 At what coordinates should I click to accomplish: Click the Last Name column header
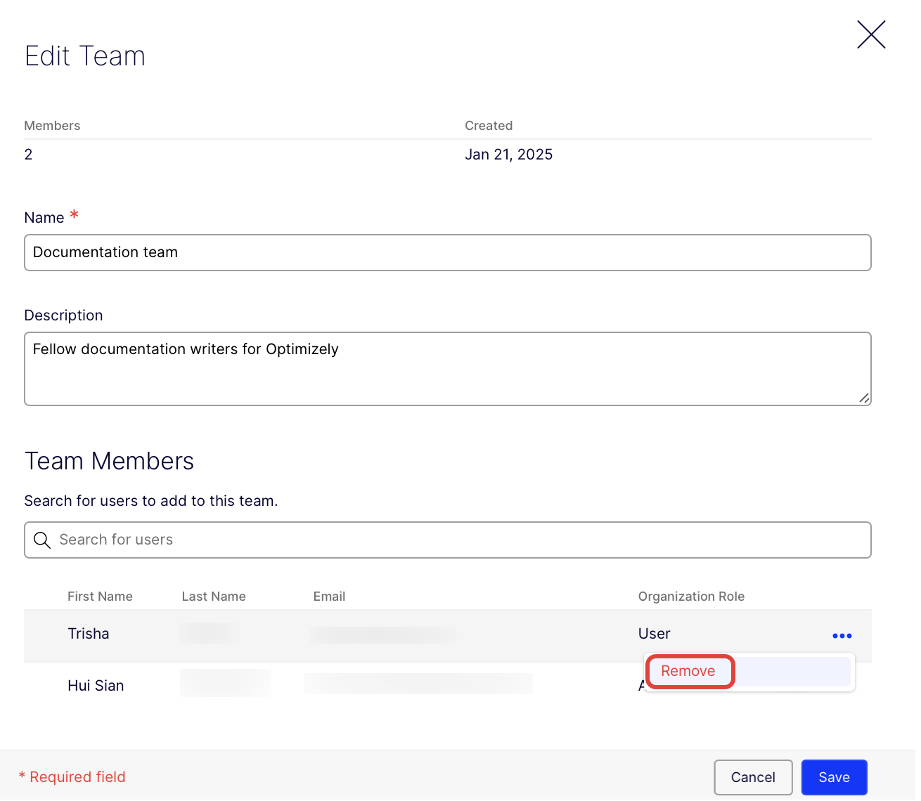(x=214, y=597)
